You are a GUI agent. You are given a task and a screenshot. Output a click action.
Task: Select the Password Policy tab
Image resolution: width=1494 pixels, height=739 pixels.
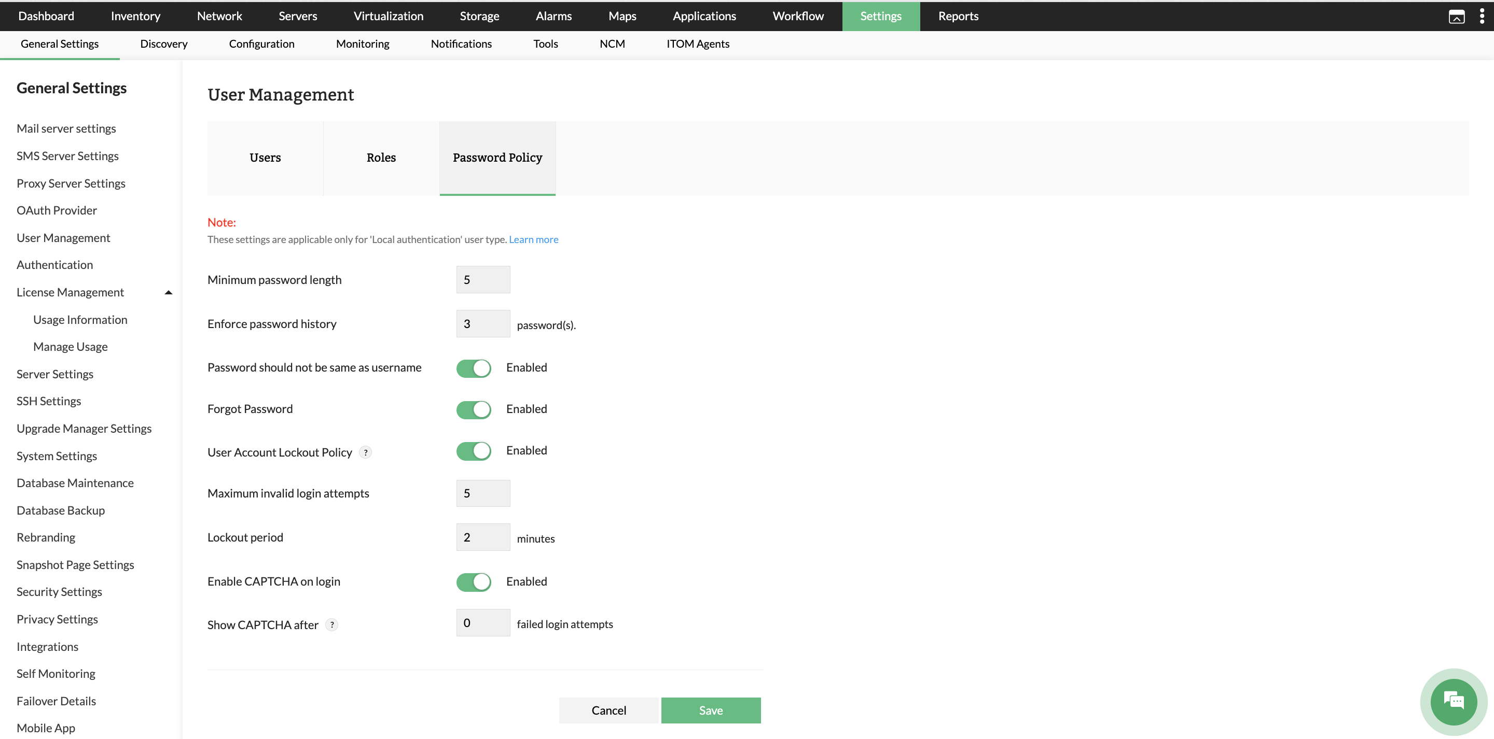click(497, 158)
